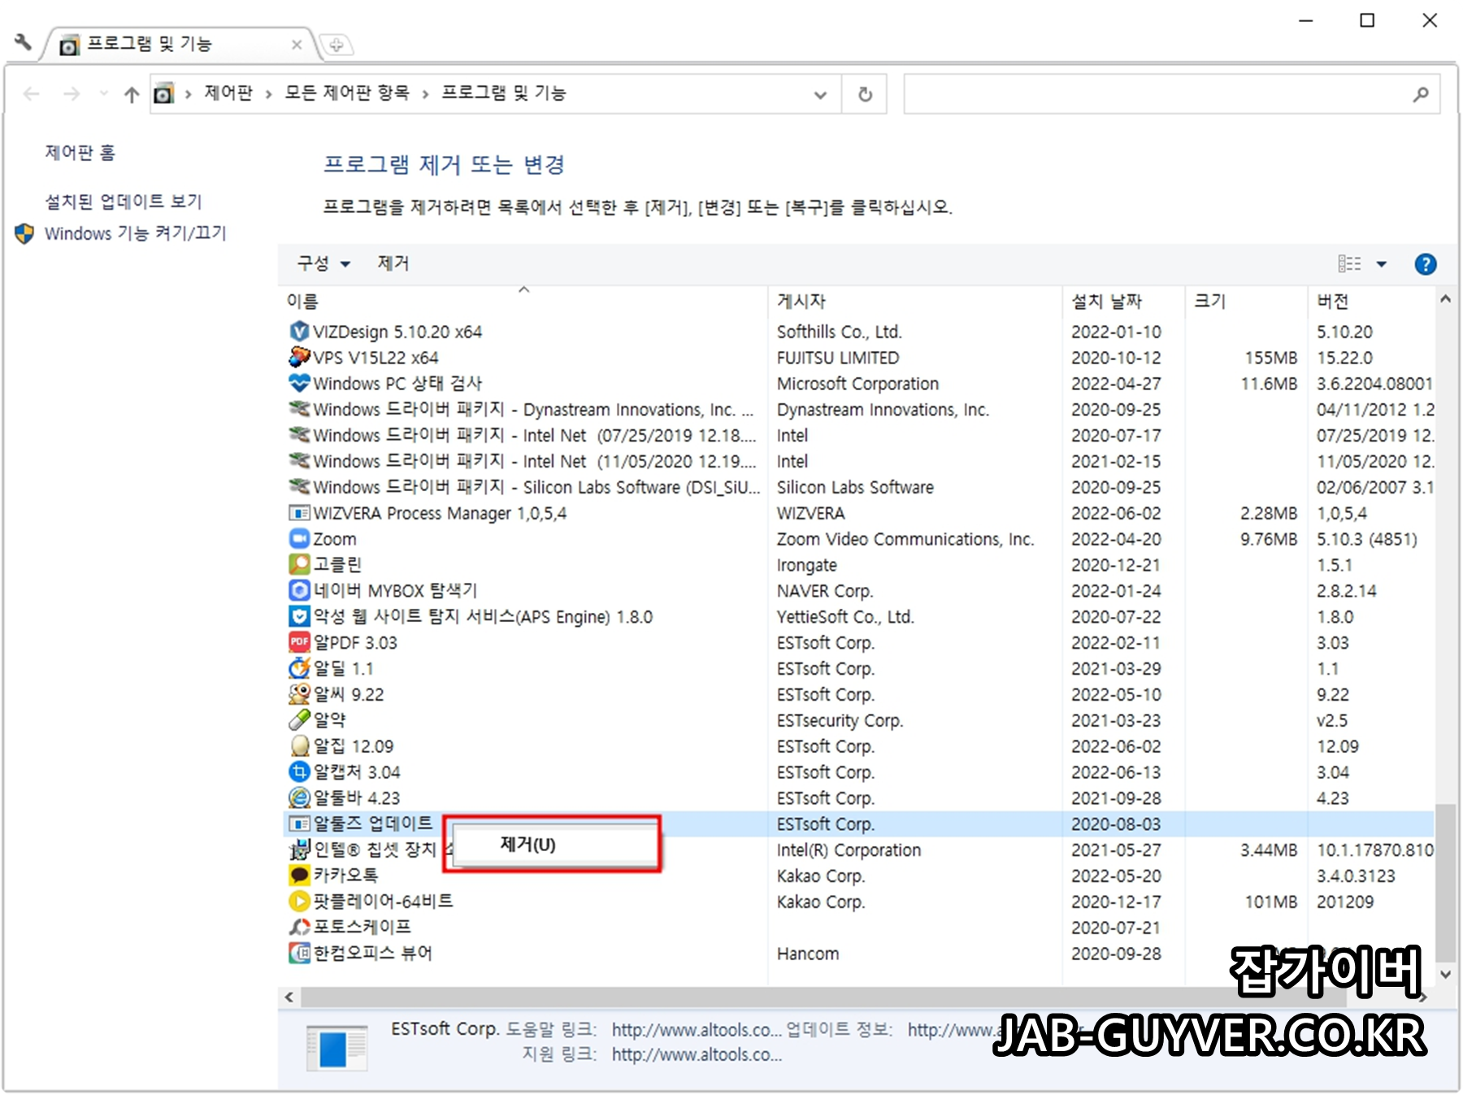
Task: Click the 알툴즈 업데이트 icon
Action: 299,824
